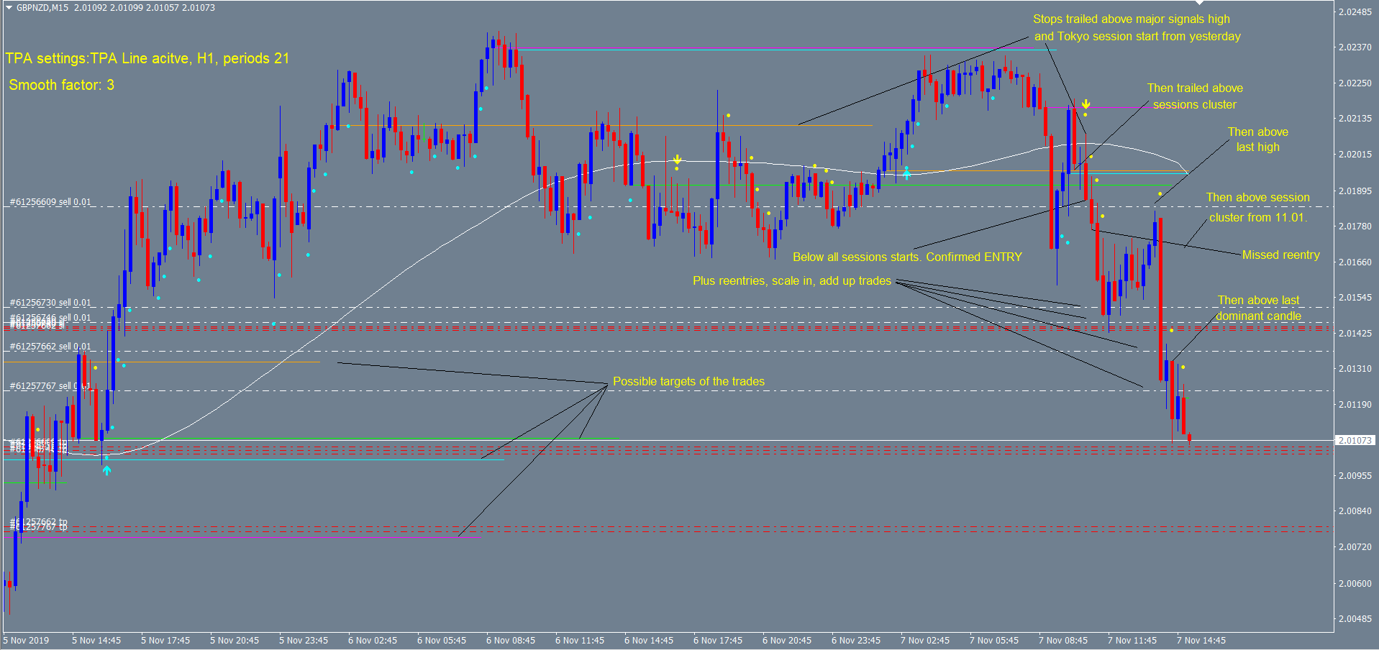Image resolution: width=1379 pixels, height=650 pixels.
Task: Click the #61256730 sell 0.01 order label
Action: point(50,303)
